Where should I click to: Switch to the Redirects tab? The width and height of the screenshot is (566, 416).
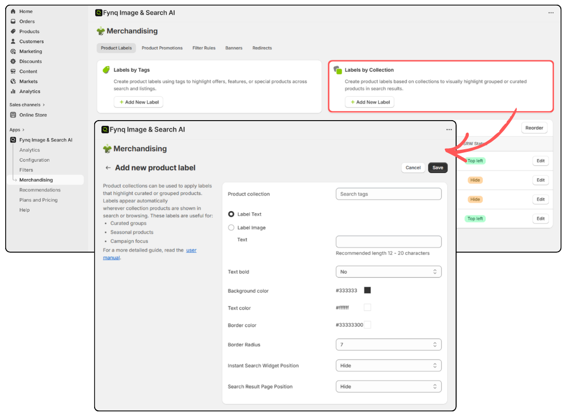coord(262,48)
